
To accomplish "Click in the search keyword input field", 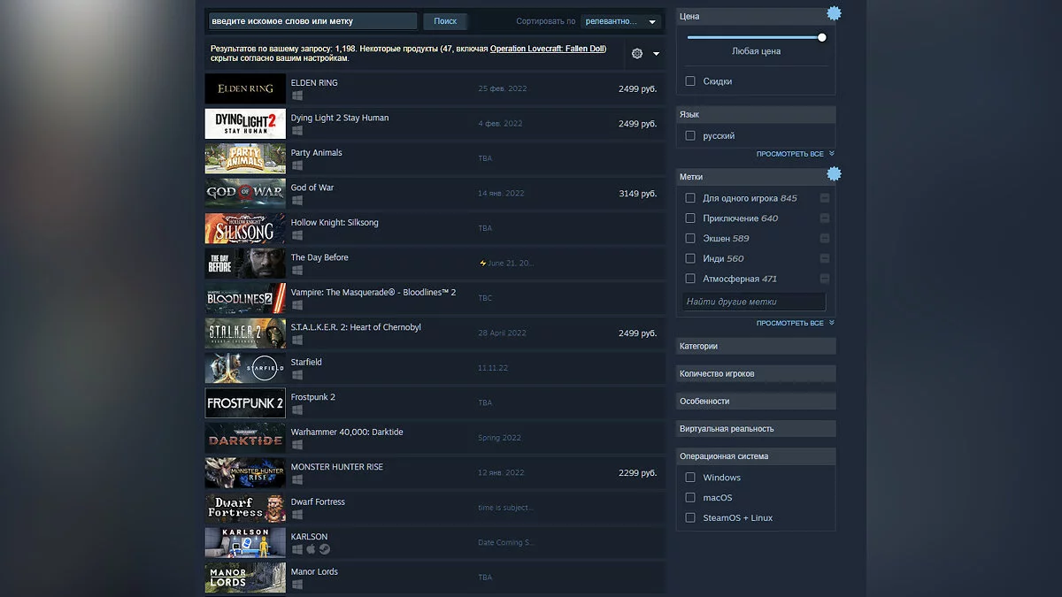I will coord(312,21).
